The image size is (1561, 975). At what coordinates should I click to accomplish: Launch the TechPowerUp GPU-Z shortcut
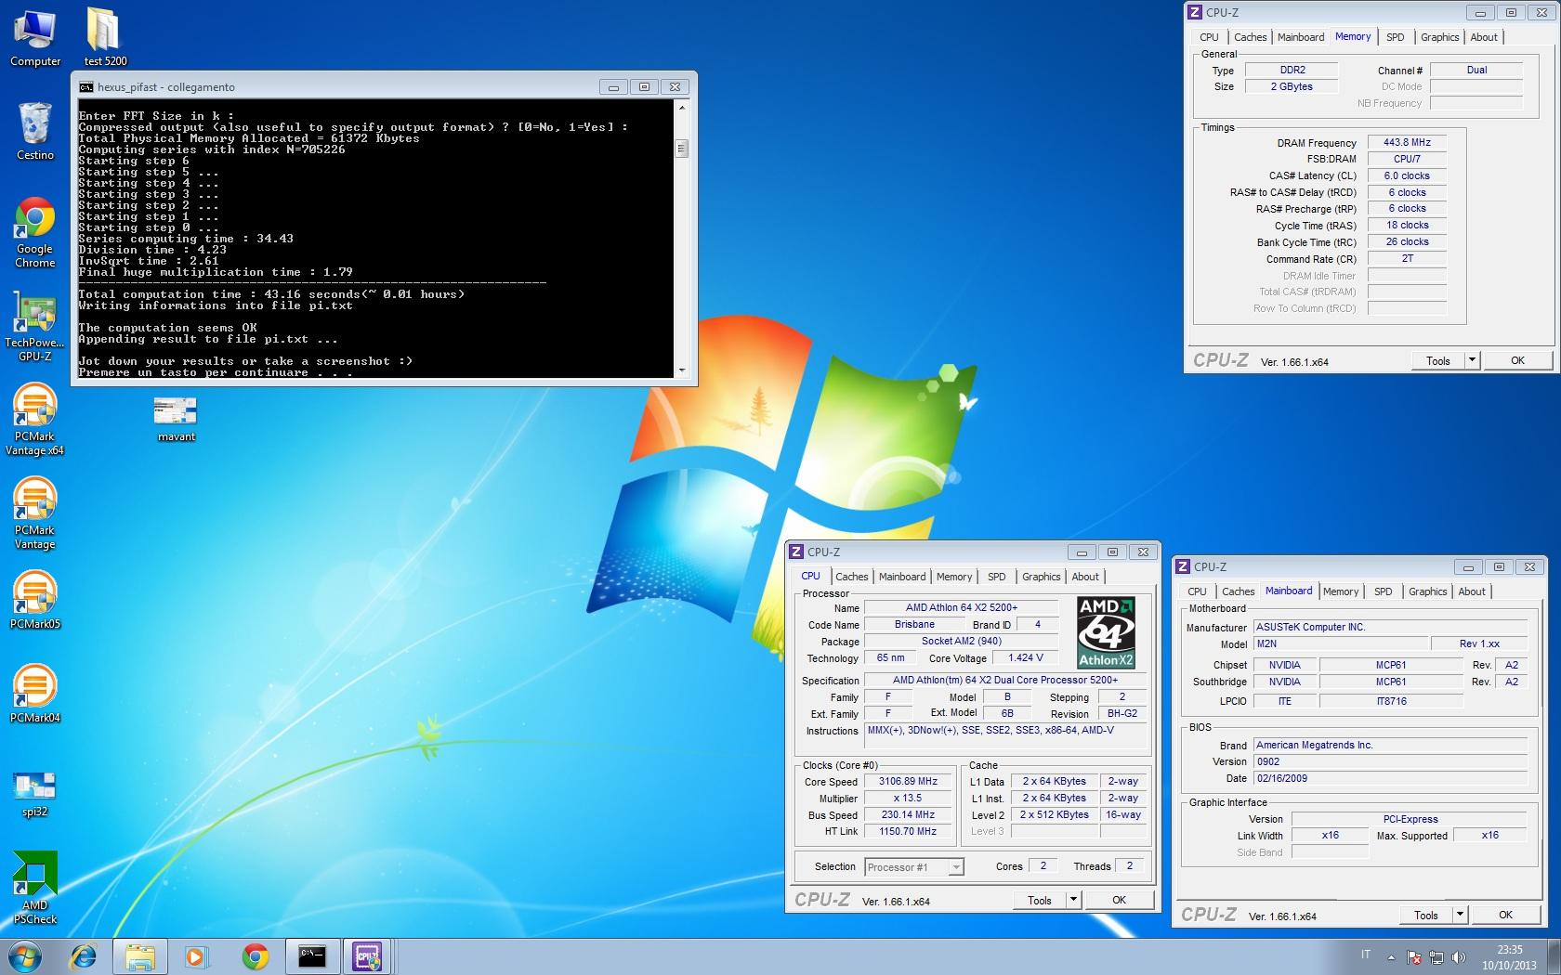[x=35, y=325]
